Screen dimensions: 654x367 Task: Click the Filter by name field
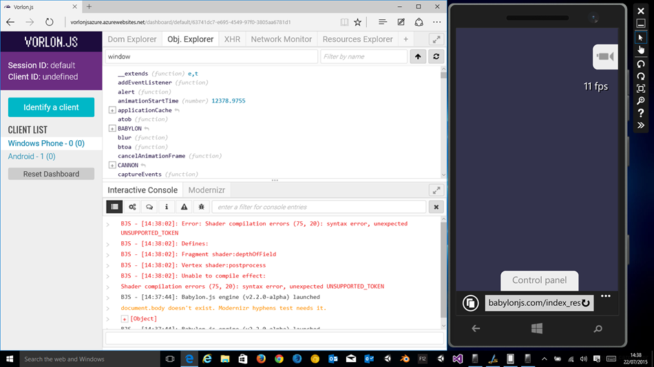click(x=364, y=56)
